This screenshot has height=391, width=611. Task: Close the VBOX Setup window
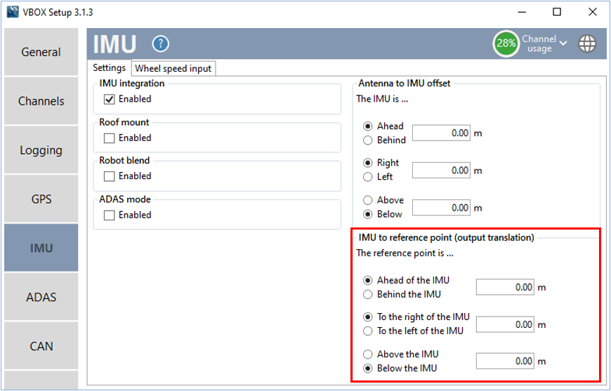593,12
